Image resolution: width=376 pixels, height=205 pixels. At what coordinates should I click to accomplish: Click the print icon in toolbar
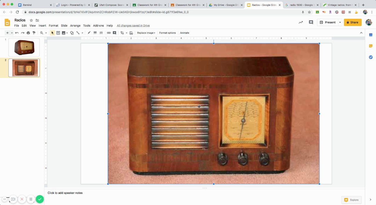28,33
